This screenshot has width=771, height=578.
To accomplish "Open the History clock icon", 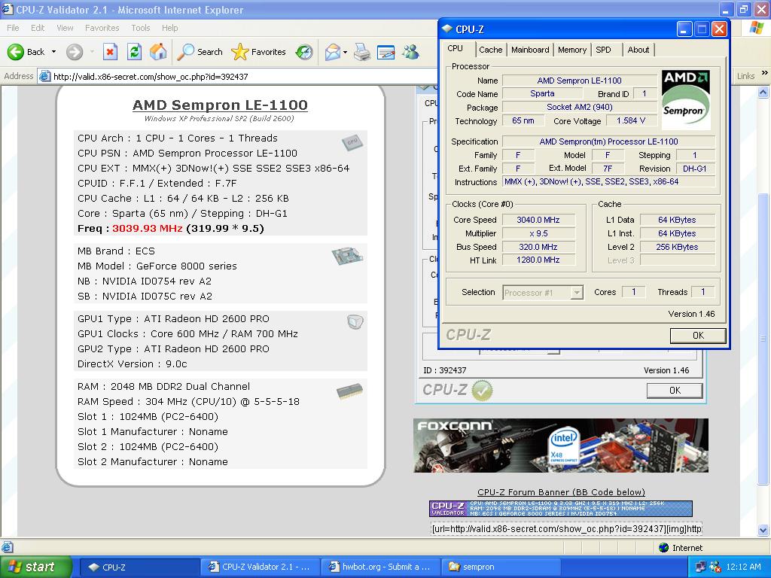I will [304, 52].
